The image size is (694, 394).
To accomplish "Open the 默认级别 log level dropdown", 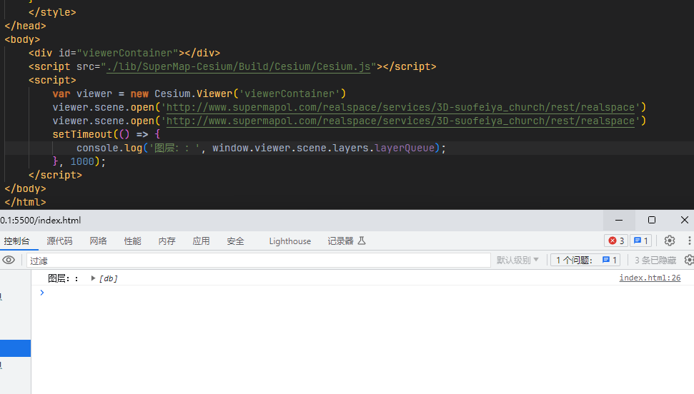I will coord(517,260).
